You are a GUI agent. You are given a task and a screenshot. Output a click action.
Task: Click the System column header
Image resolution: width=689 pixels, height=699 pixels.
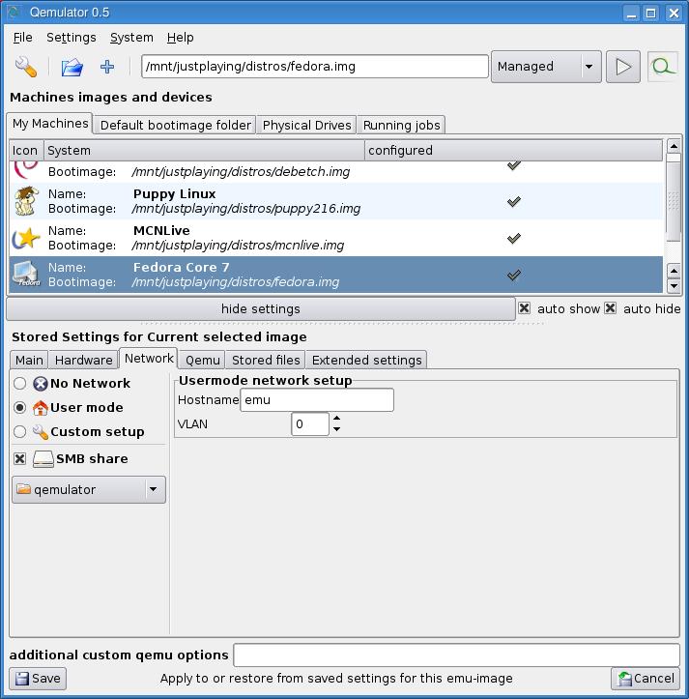[204, 151]
